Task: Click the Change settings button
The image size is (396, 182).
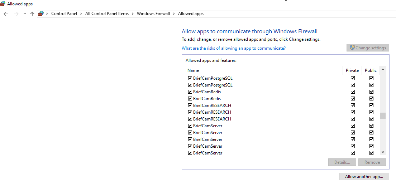Action: (368, 48)
